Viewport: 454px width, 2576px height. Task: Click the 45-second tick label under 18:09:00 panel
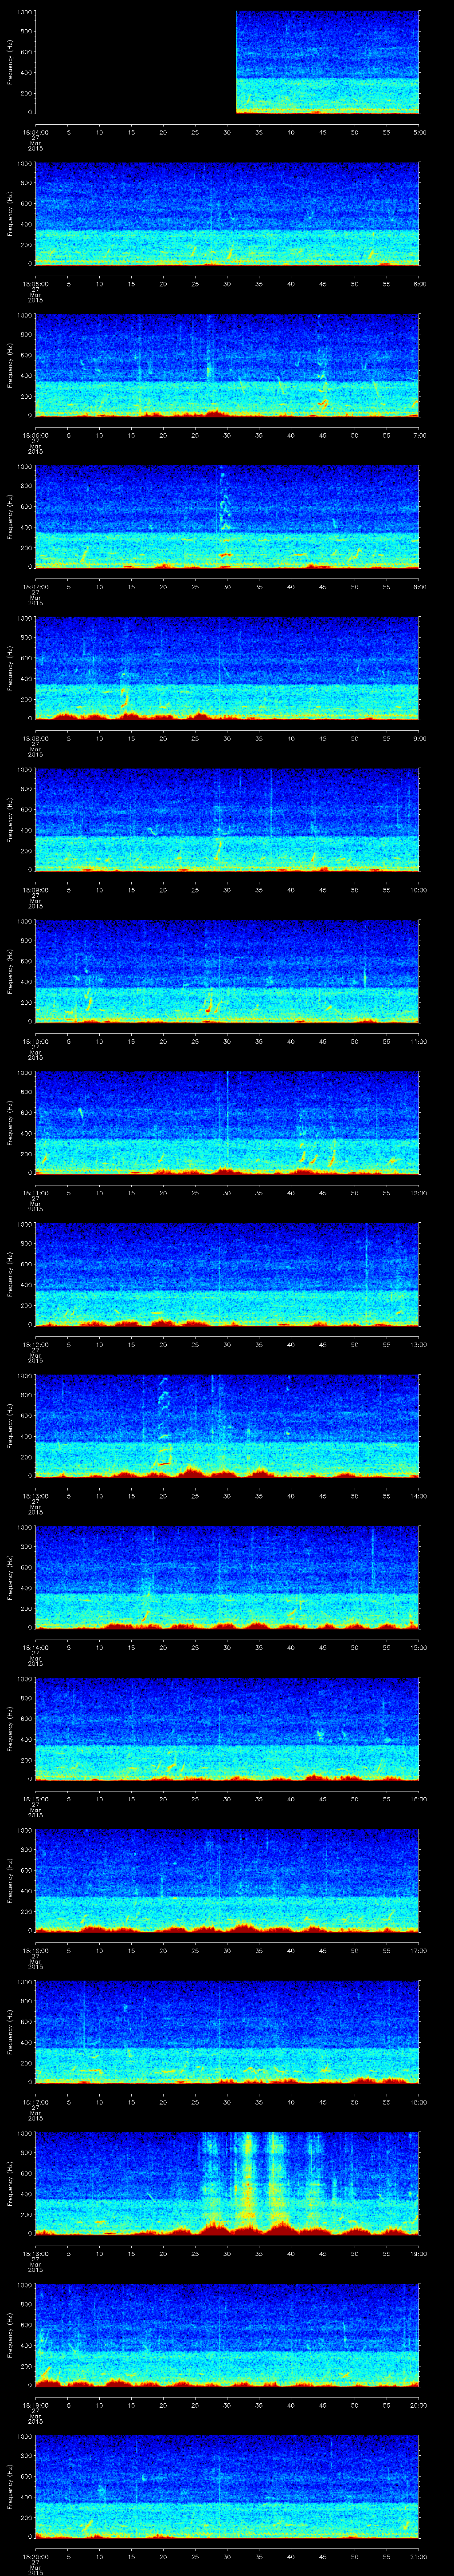[x=323, y=890]
